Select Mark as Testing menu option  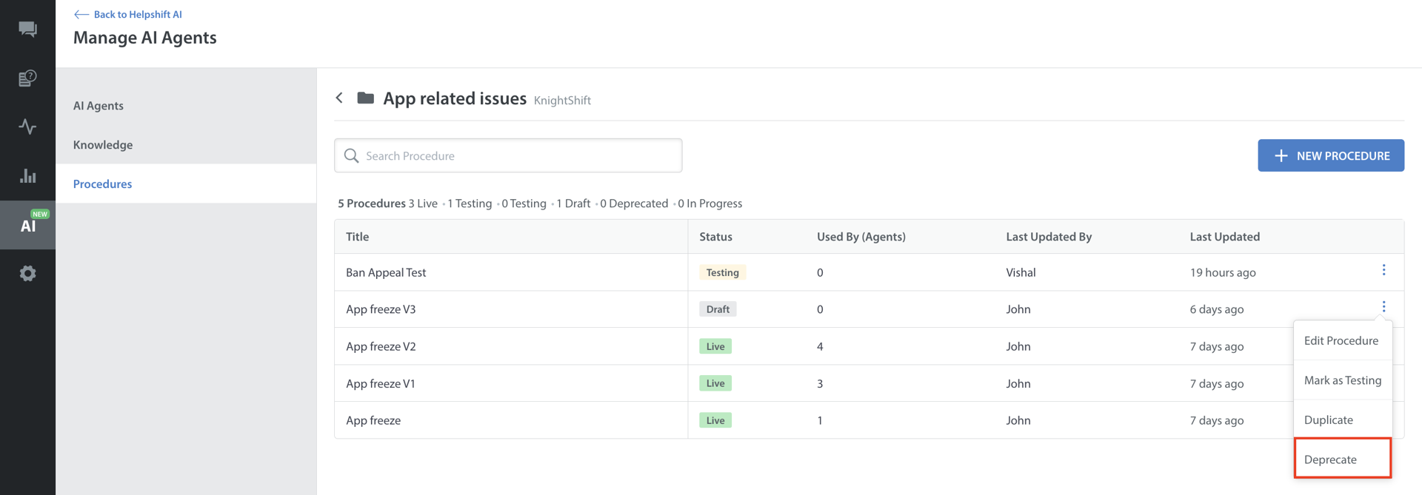[1342, 380]
